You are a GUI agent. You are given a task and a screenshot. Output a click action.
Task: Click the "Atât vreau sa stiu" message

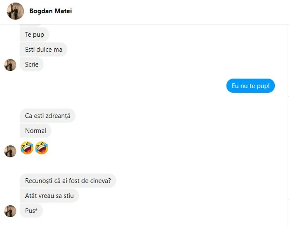coord(49,196)
